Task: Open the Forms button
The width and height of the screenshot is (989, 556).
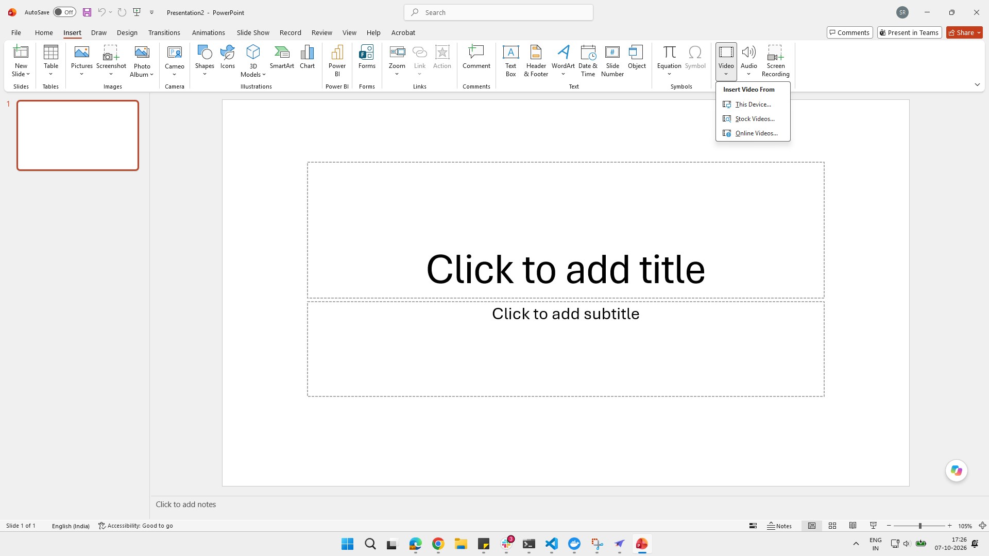Action: [367, 57]
